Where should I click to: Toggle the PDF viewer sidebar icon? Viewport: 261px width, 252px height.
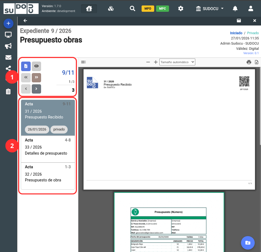[x=83, y=62]
